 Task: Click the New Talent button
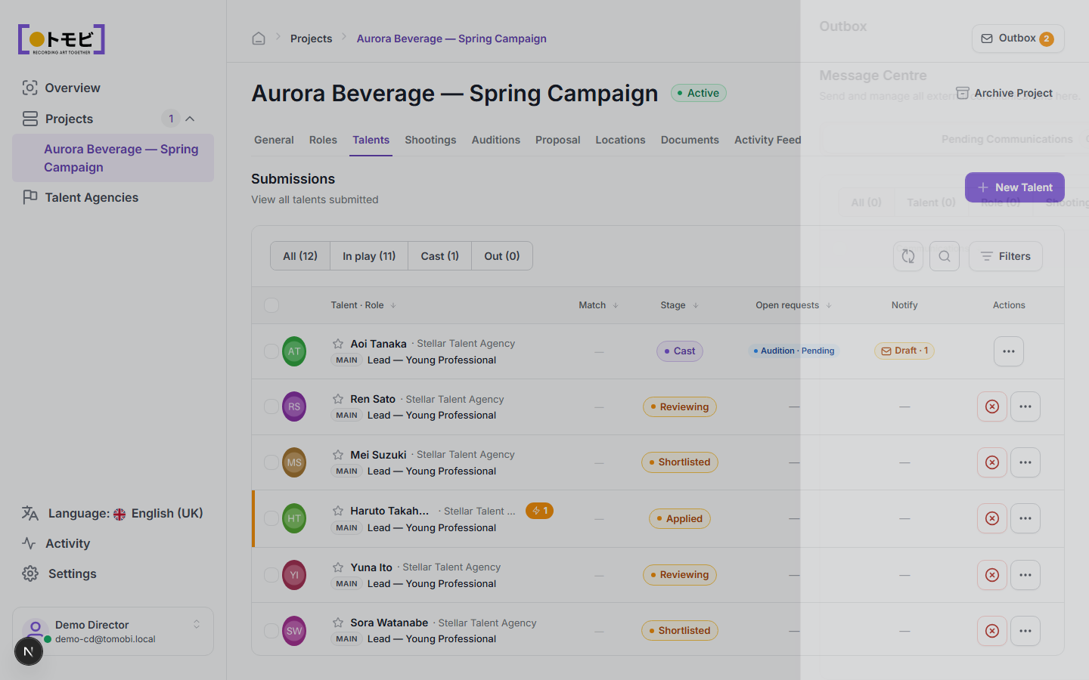click(1015, 187)
